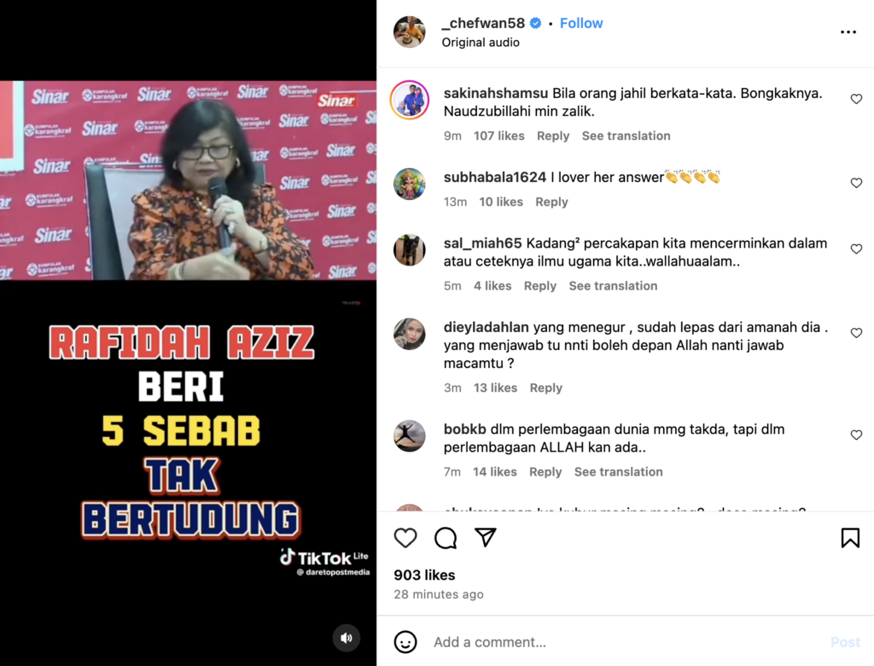Open _chefwan58 profile picture
874x666 pixels.
410,32
